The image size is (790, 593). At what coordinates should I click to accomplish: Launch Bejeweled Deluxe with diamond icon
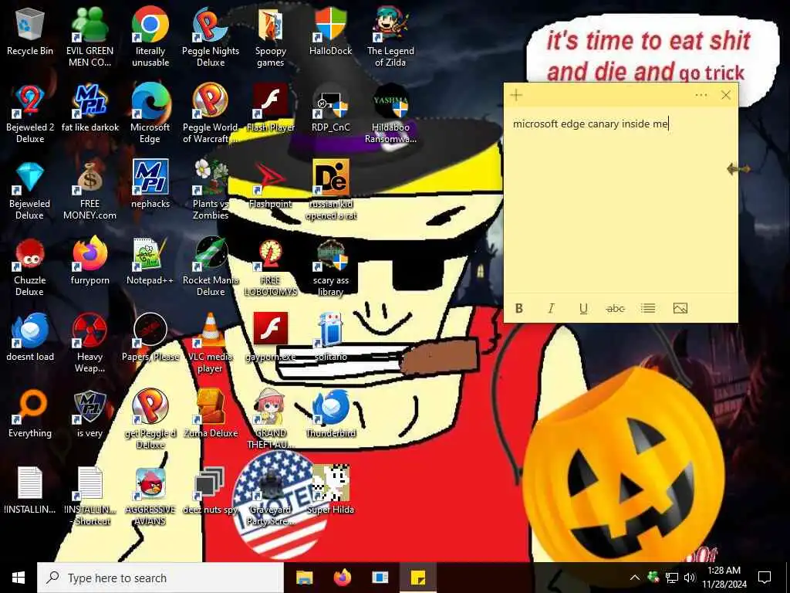tap(30, 190)
